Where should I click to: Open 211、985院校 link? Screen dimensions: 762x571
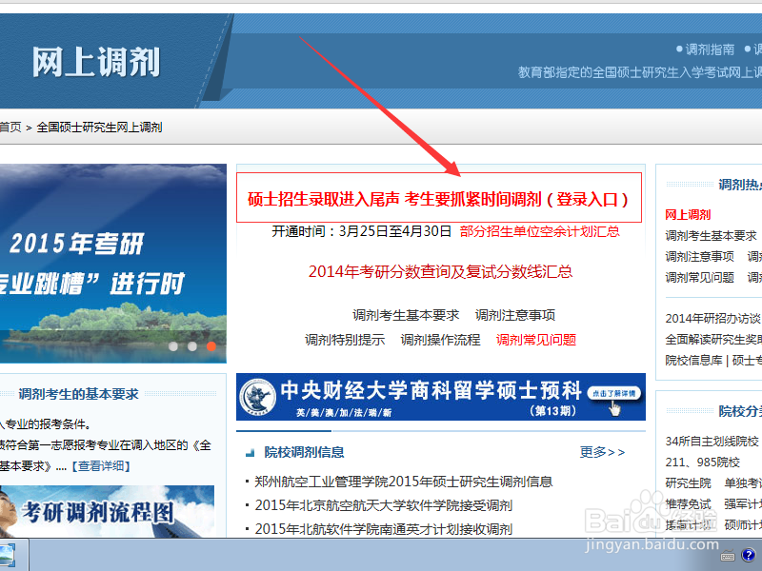click(702, 463)
